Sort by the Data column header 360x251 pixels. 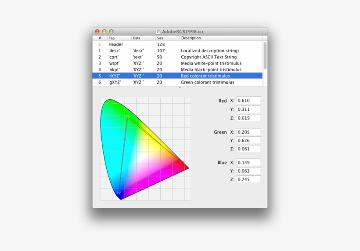coord(144,38)
